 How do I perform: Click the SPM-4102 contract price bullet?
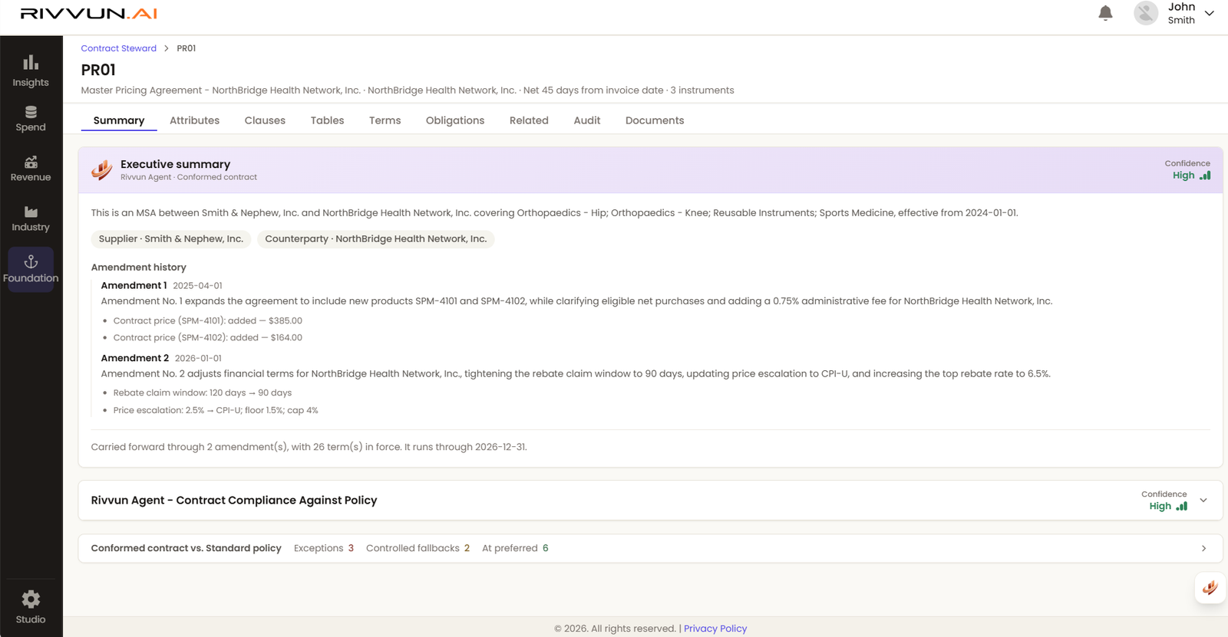point(208,337)
